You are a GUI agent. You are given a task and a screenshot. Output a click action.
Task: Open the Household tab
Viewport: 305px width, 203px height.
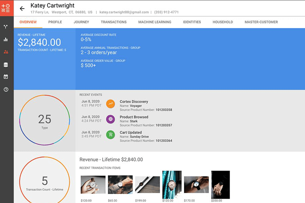click(223, 22)
